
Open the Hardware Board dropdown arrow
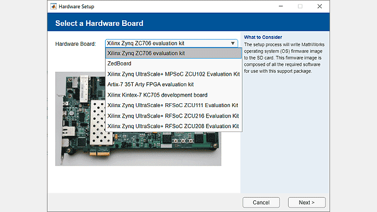233,44
